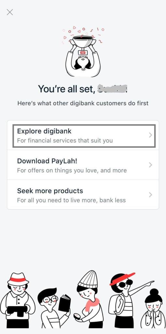
Task: Click 'For financial services that suit you' subtitle
Action: [65, 141]
